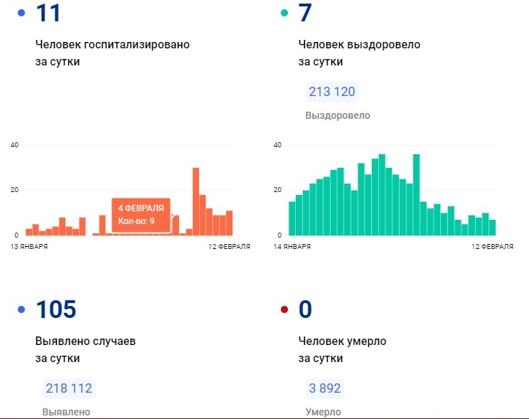Click the red dot beside number 0
The width and height of the screenshot is (529, 419).
click(284, 309)
